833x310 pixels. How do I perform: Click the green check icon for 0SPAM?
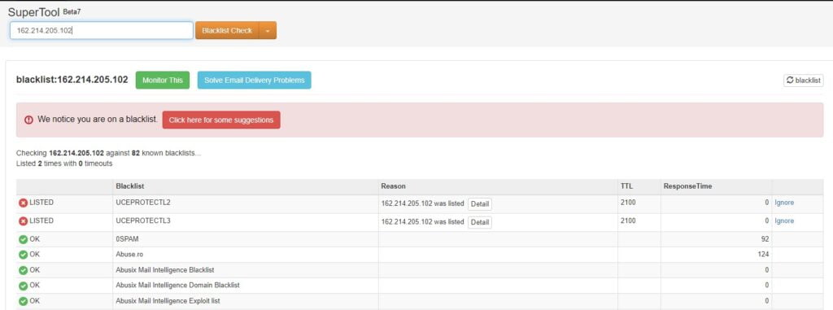coord(23,239)
